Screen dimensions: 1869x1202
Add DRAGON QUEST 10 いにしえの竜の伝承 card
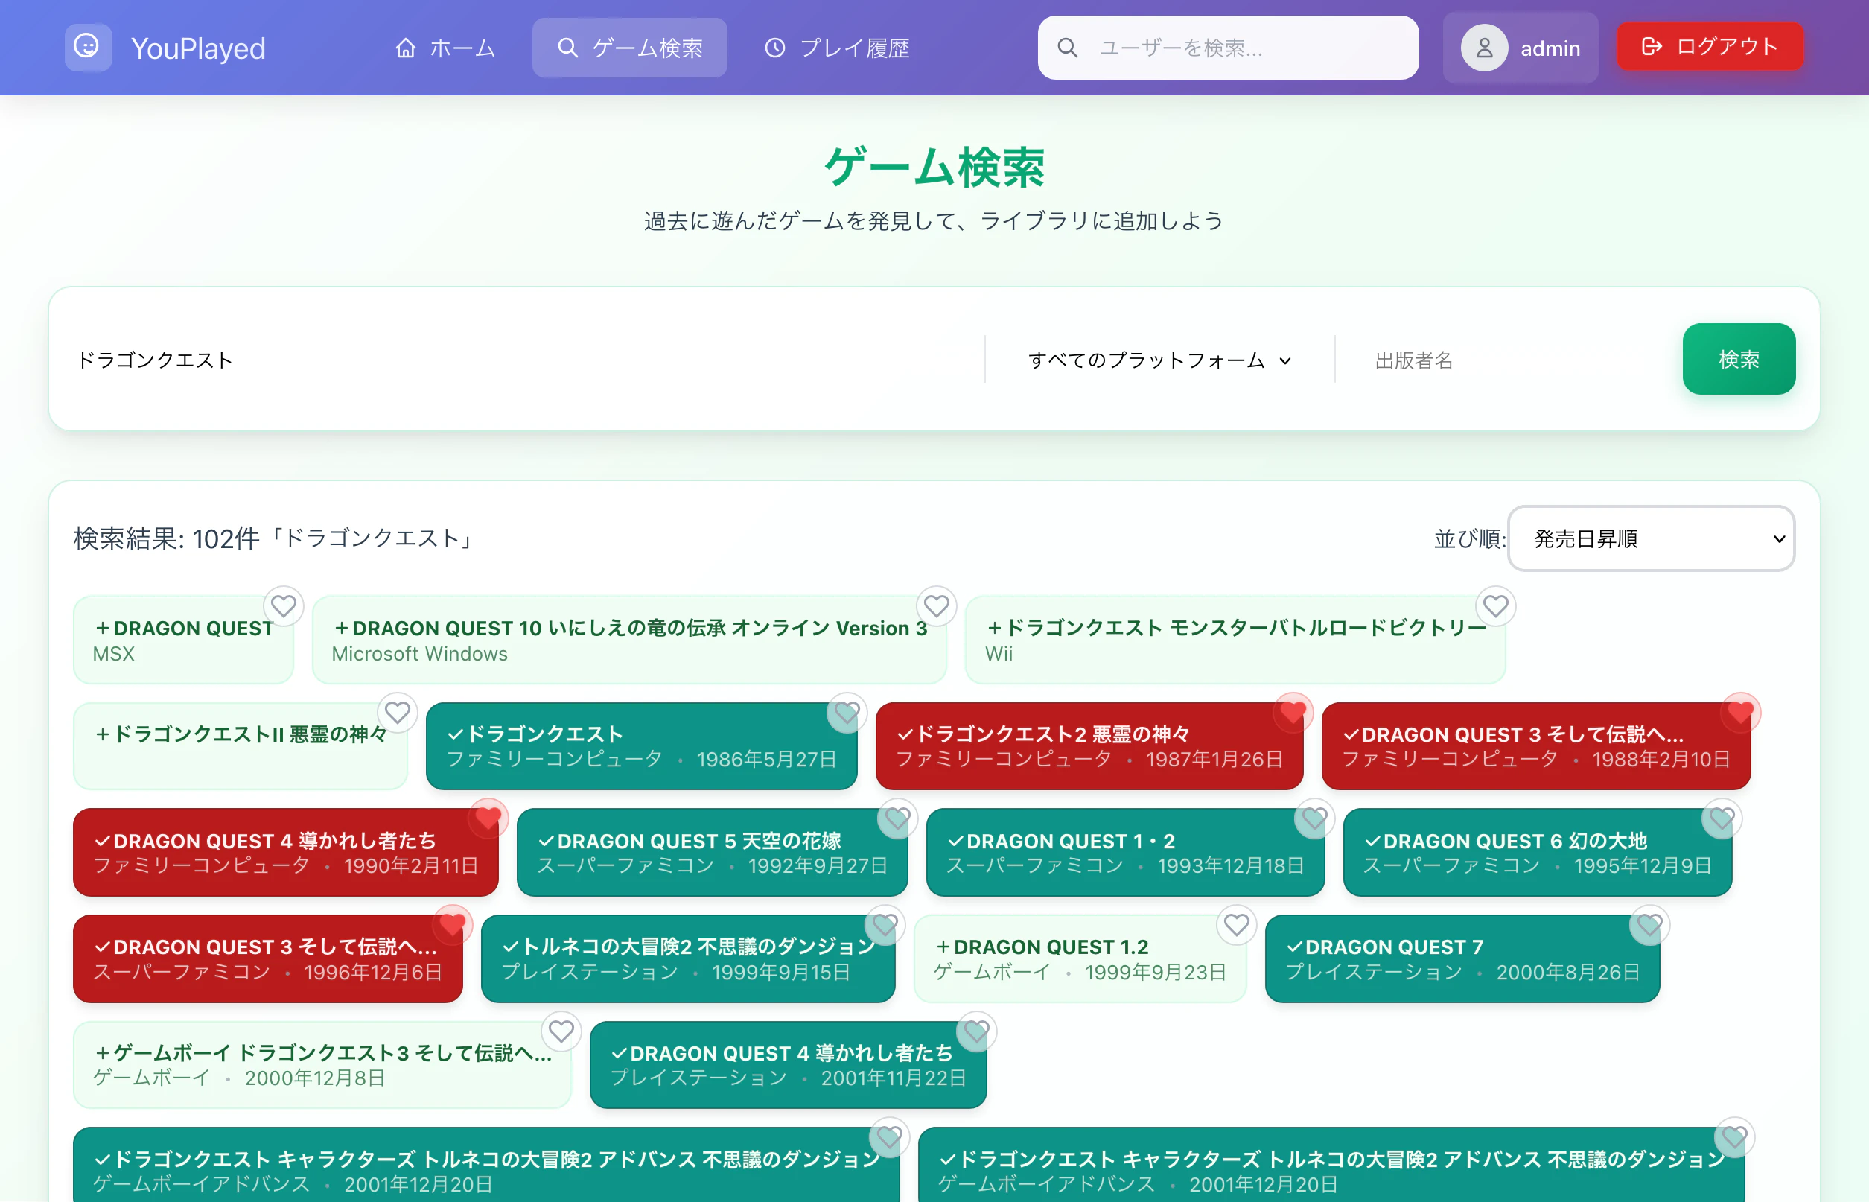[x=629, y=640]
